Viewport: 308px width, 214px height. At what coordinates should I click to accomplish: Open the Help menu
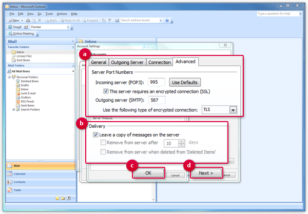74,14
